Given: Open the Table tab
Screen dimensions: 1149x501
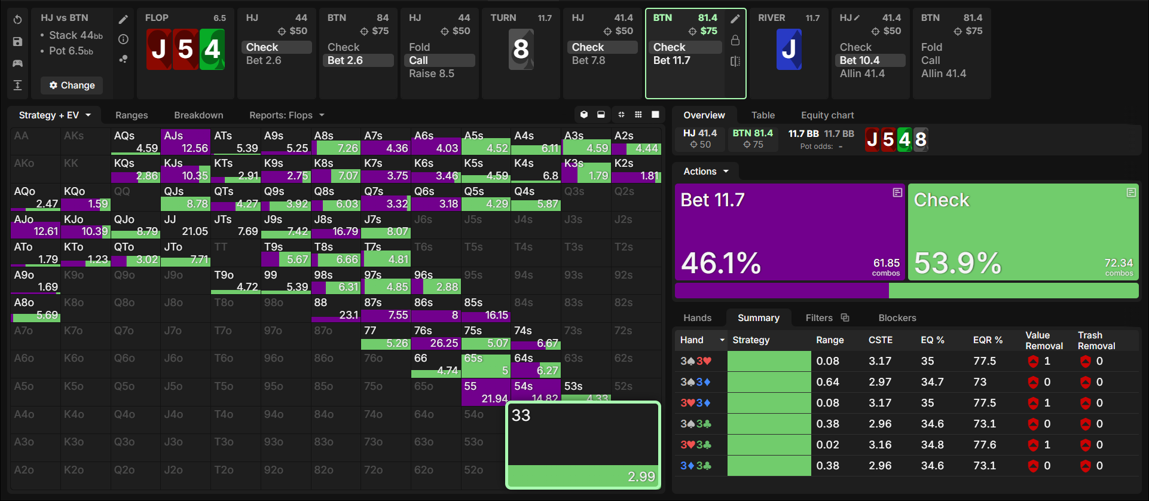Looking at the screenshot, I should (x=763, y=115).
